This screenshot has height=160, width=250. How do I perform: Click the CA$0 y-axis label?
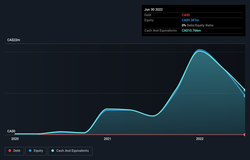click(11, 131)
